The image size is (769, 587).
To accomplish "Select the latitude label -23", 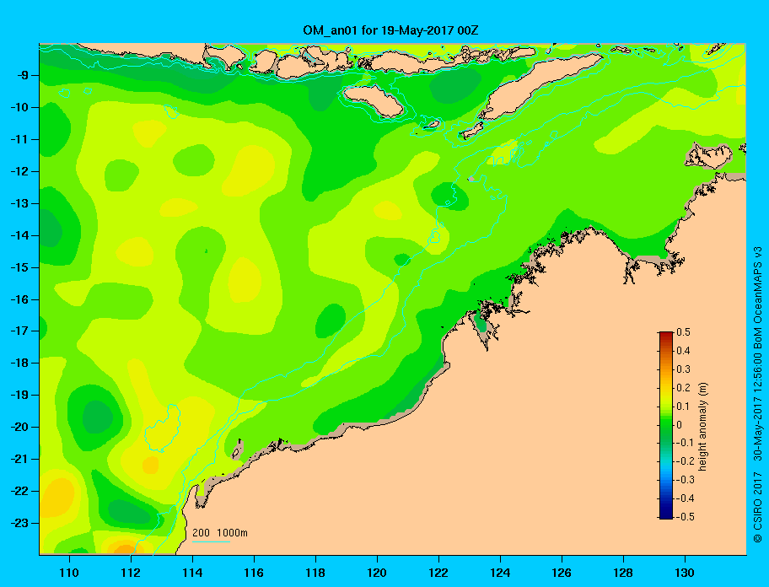I will (x=19, y=523).
